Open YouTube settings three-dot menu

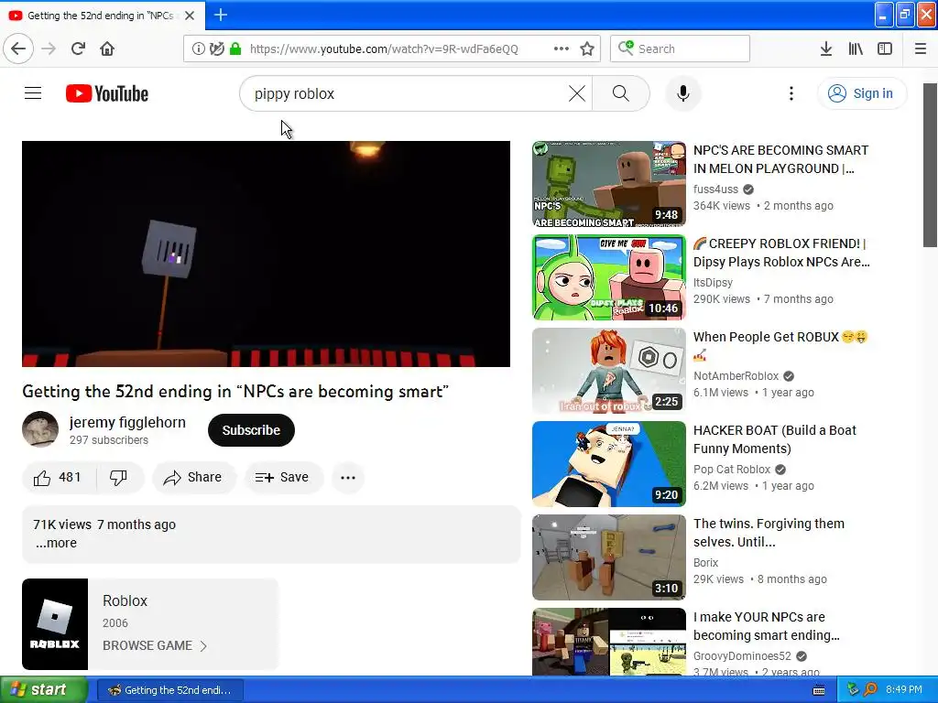pos(791,93)
